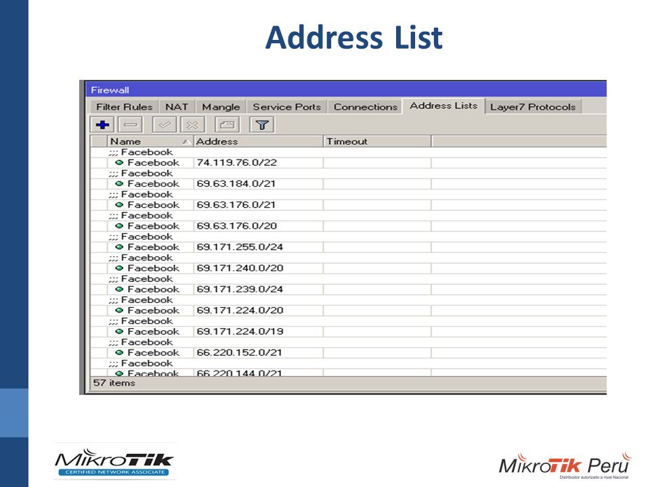
Task: Click the minus Remove button
Action: click(130, 124)
